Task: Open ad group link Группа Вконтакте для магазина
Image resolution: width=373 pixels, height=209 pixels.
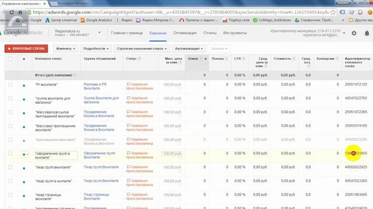Action: tap(101, 100)
